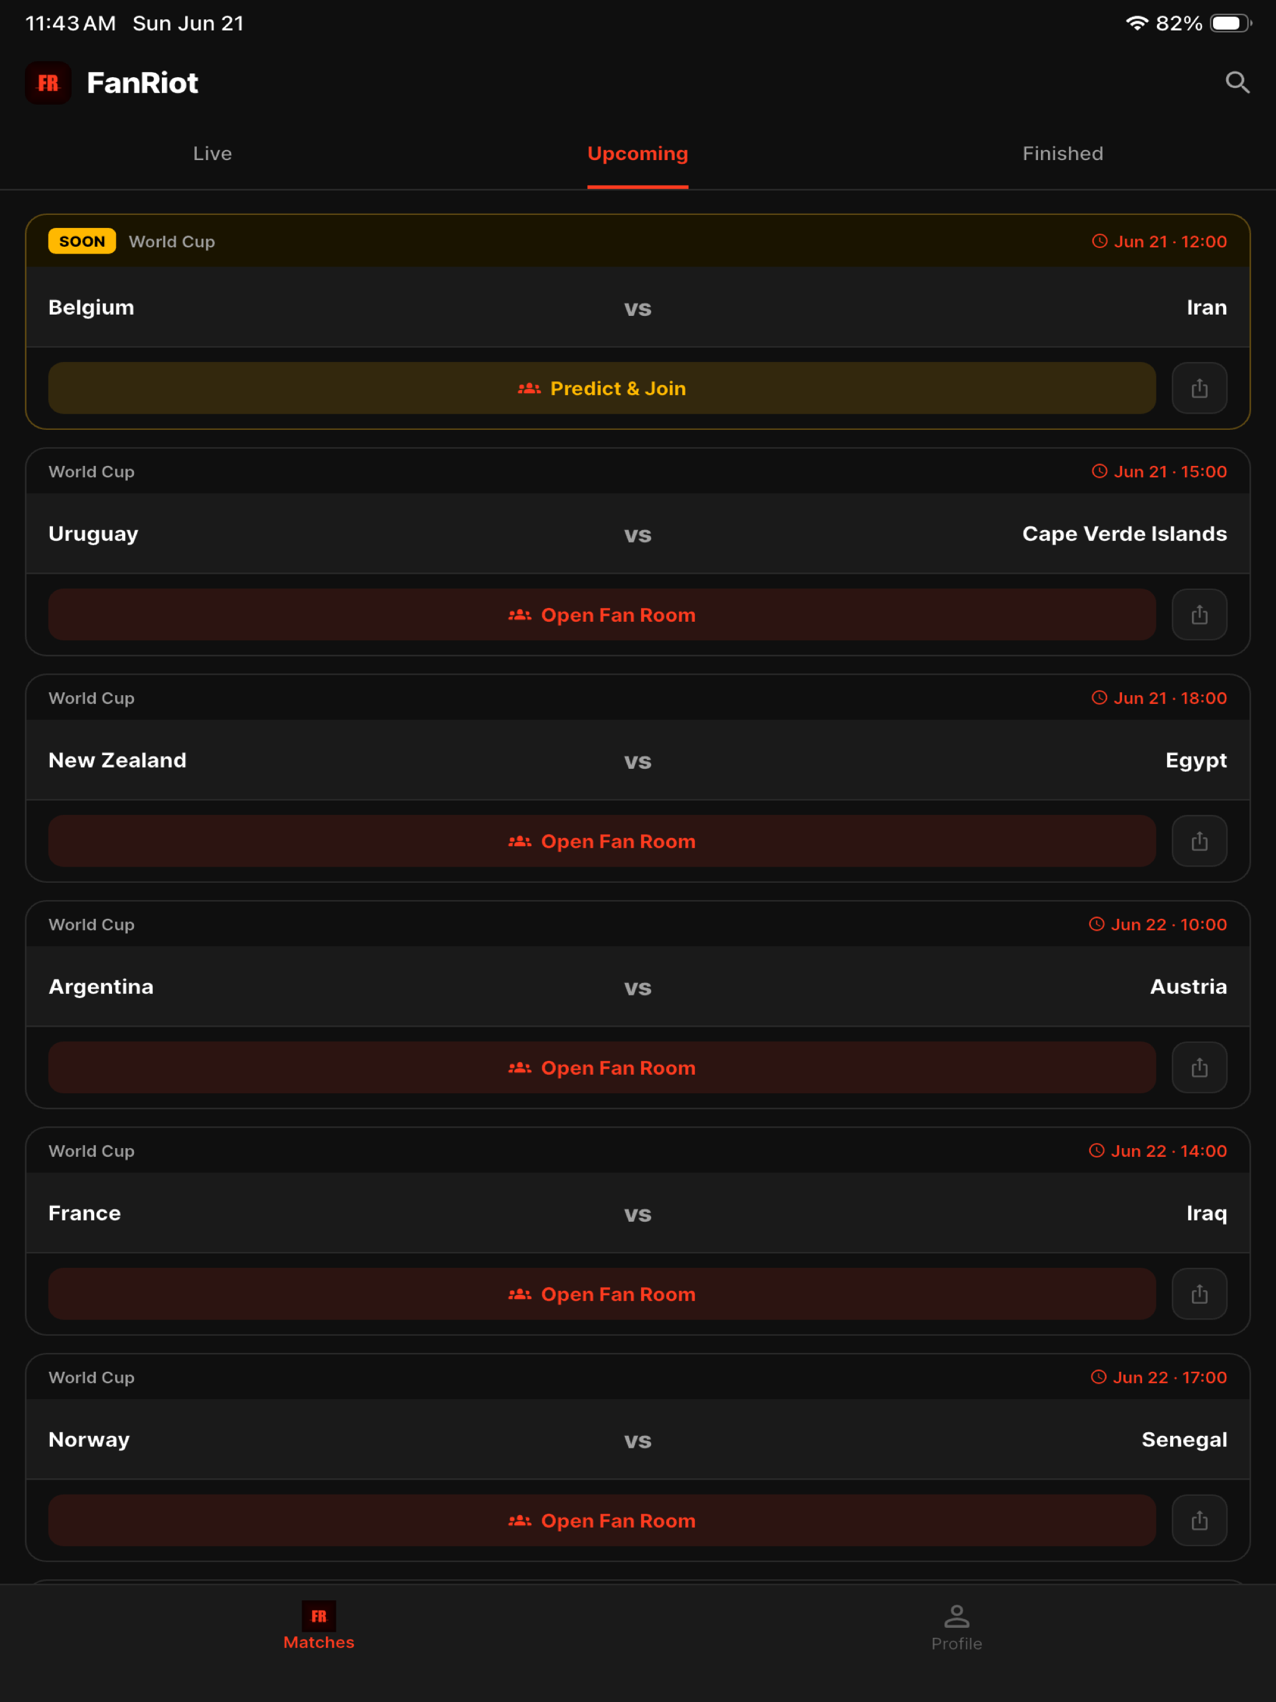Open Fan Room for Argentina vs Austria
Image resolution: width=1276 pixels, height=1702 pixels.
[x=602, y=1067]
